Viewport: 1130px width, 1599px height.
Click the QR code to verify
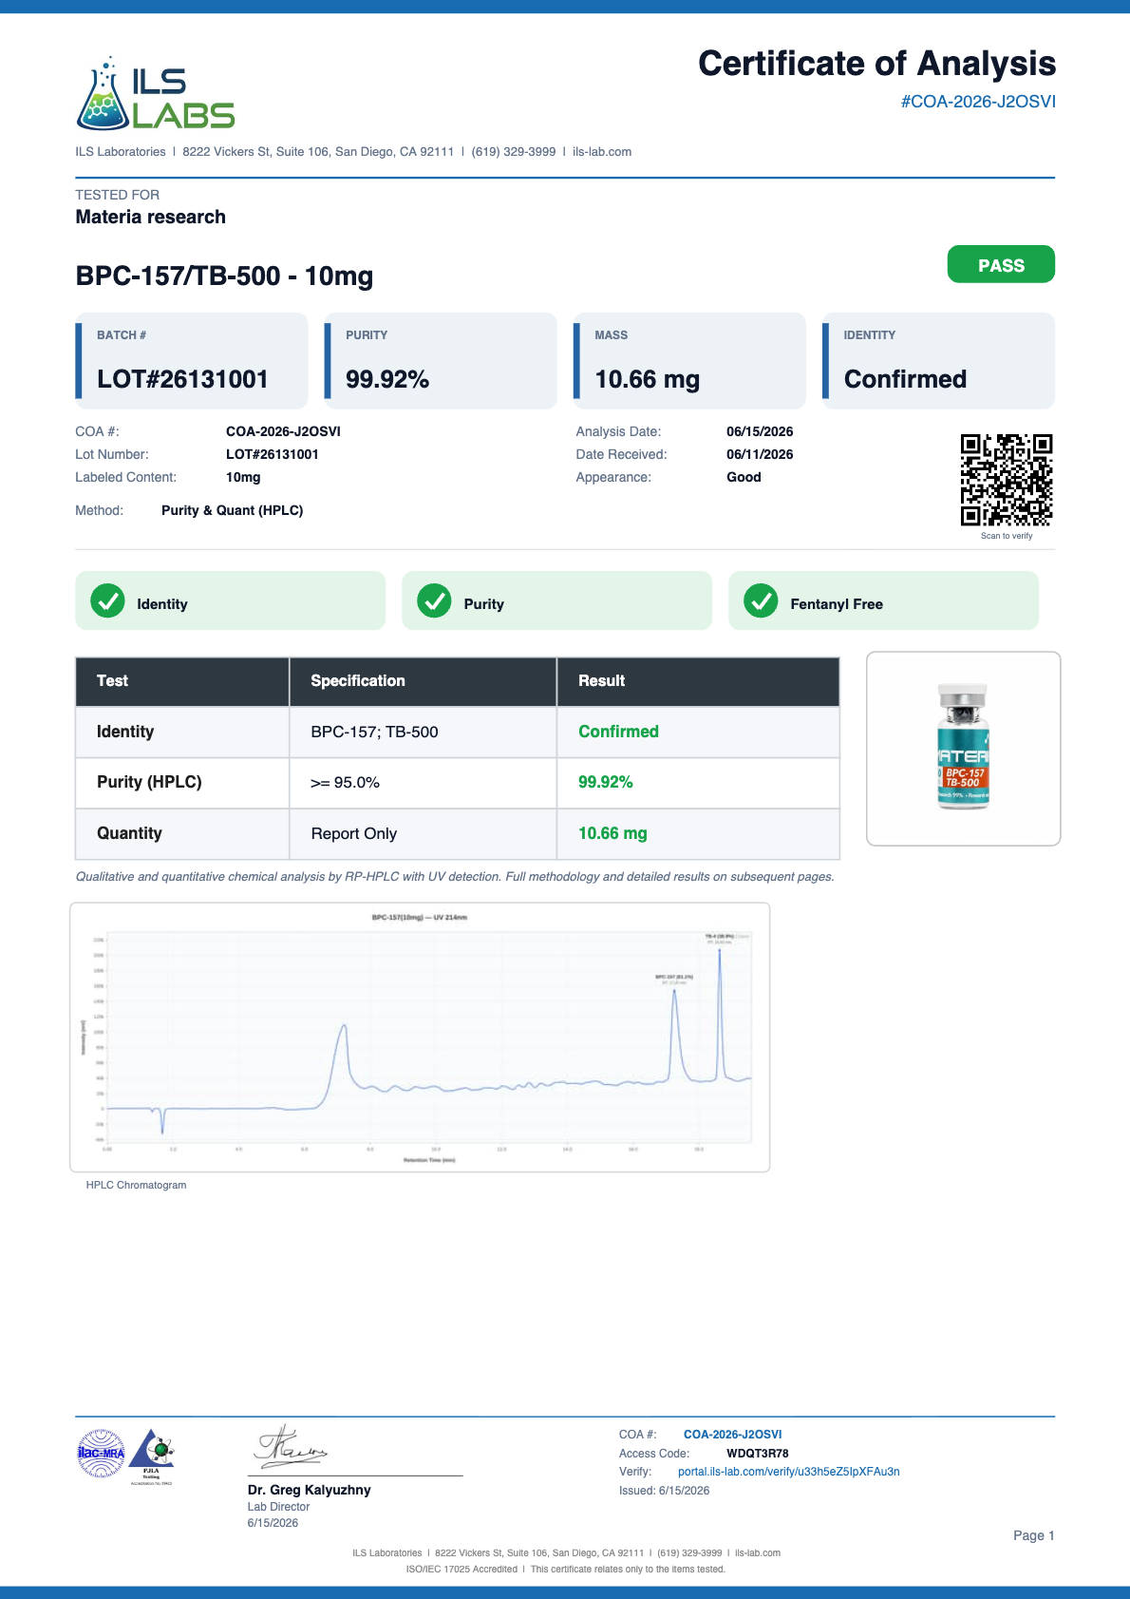1007,480
